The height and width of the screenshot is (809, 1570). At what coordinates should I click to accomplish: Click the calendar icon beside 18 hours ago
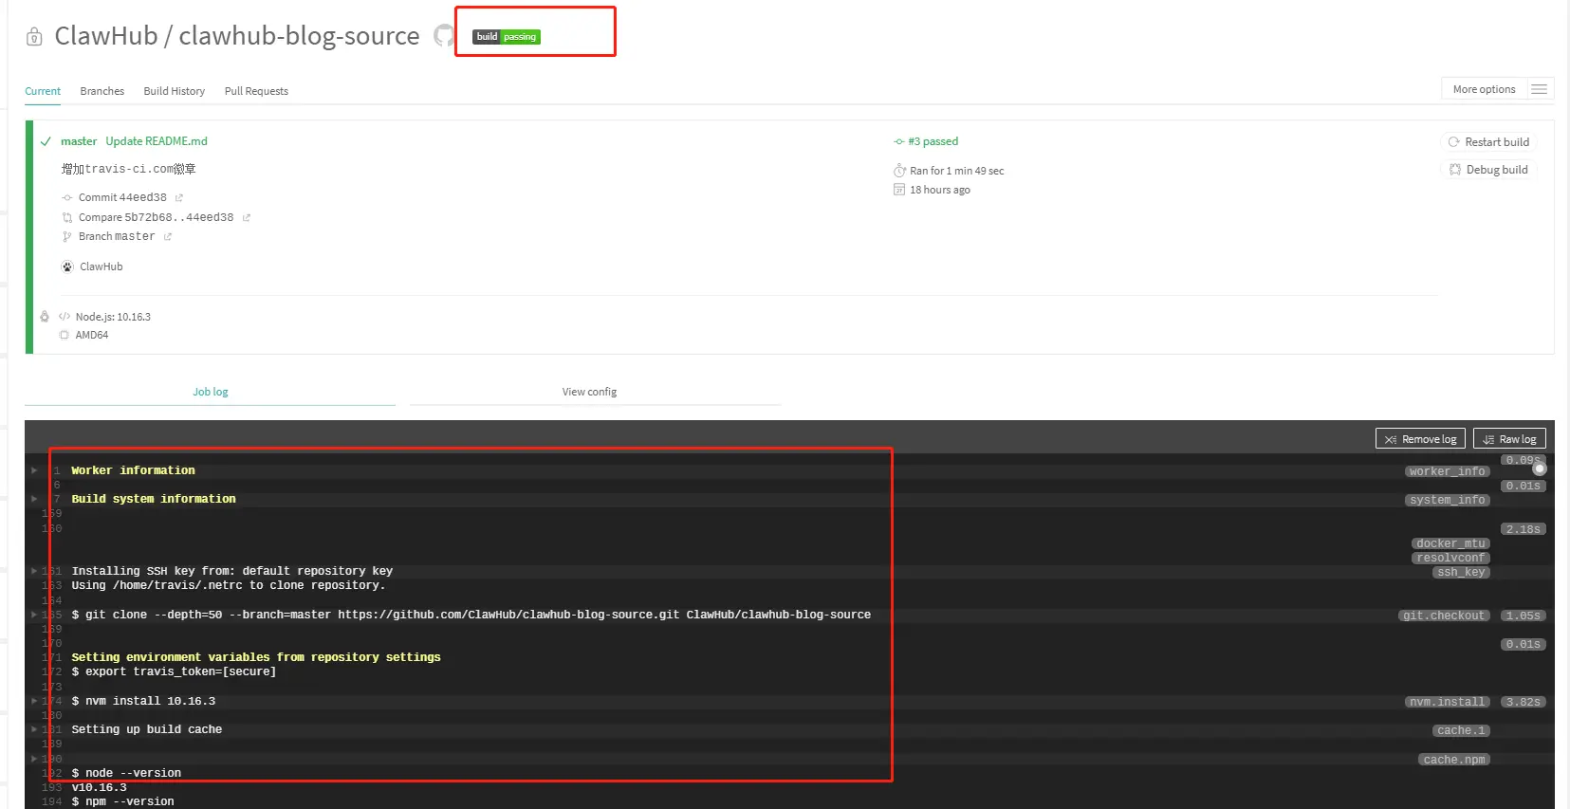point(899,190)
